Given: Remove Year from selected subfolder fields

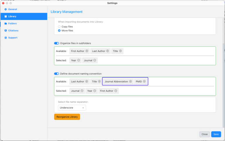Looking at the screenshot, I should click(79, 60).
